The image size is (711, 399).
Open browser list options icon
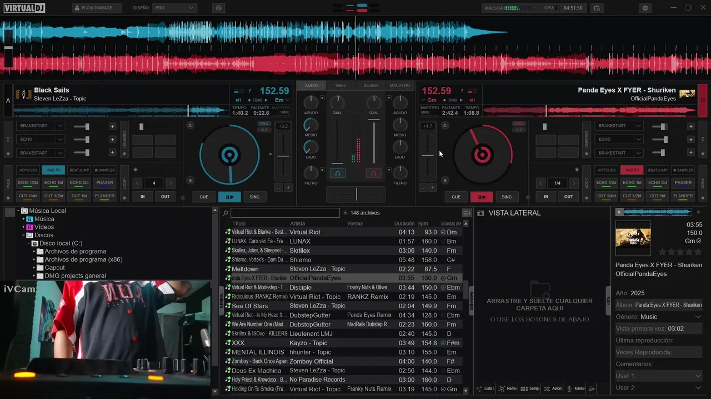click(467, 213)
